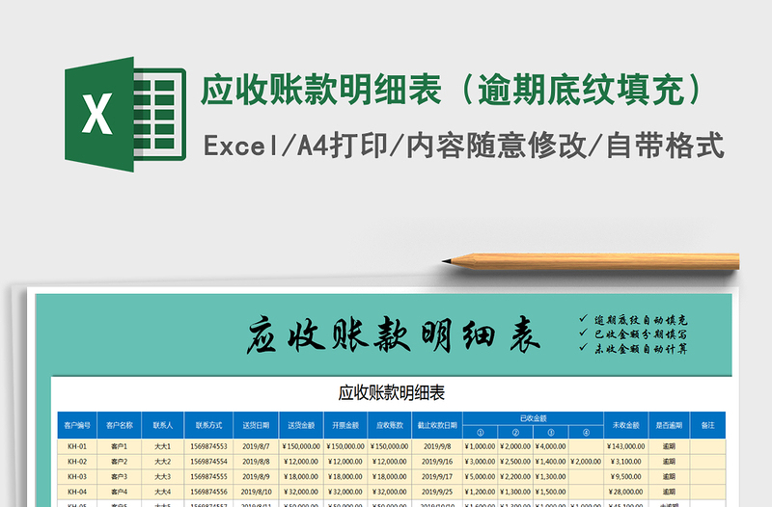
Task: Click KH-04's 送货金额 cell ¥32,000.00
Action: click(301, 492)
